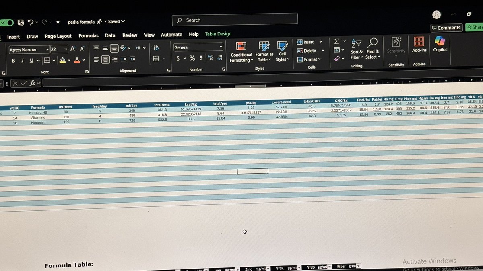Toggle underline formatting
Viewport: 483px width, 271px height.
click(31, 61)
